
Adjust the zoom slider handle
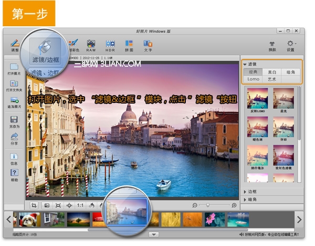click(208, 205)
